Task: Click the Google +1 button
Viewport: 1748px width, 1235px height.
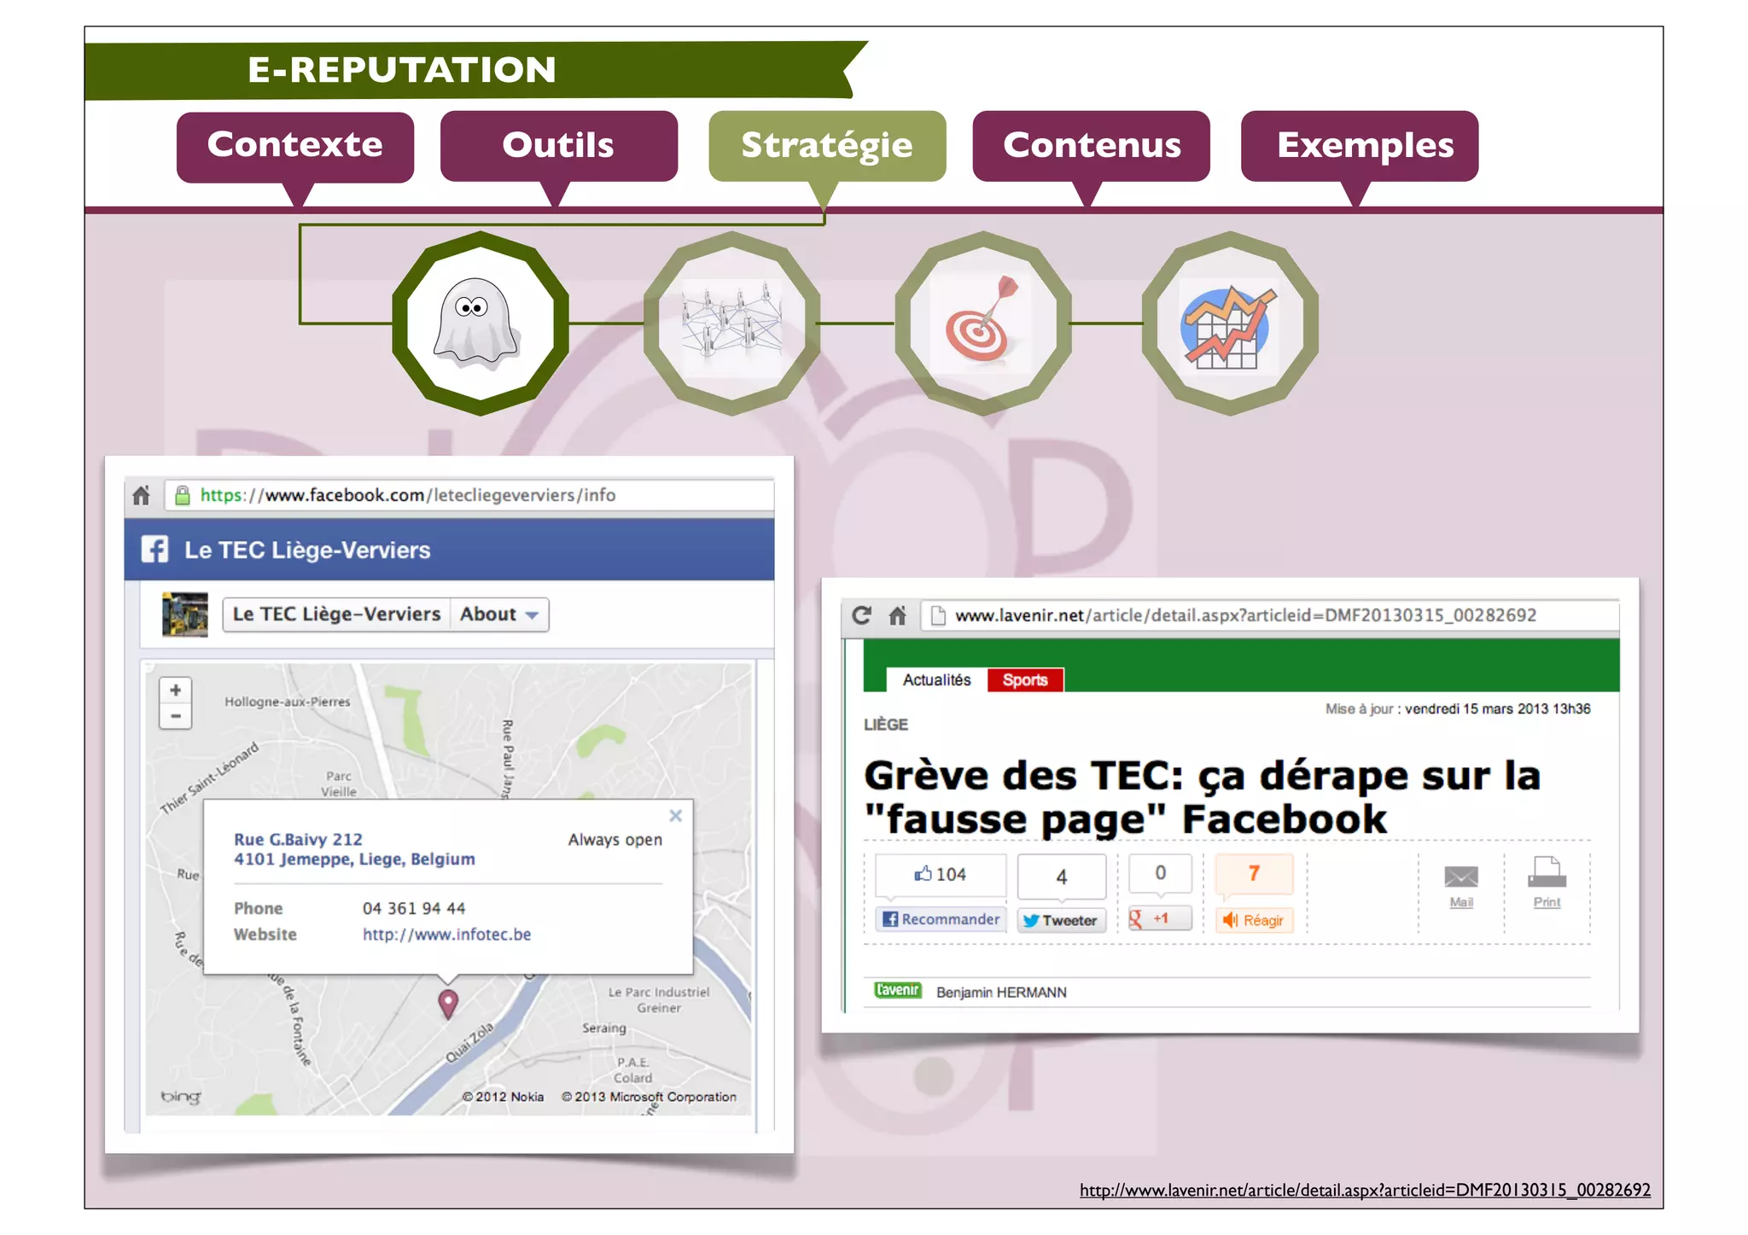Action: tap(1158, 918)
